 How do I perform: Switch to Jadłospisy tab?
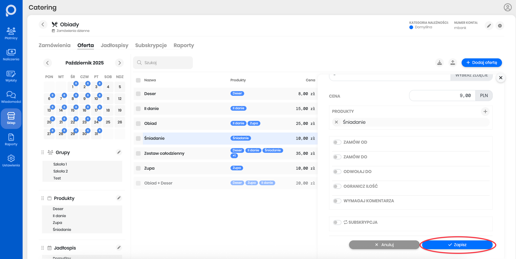pos(114,45)
